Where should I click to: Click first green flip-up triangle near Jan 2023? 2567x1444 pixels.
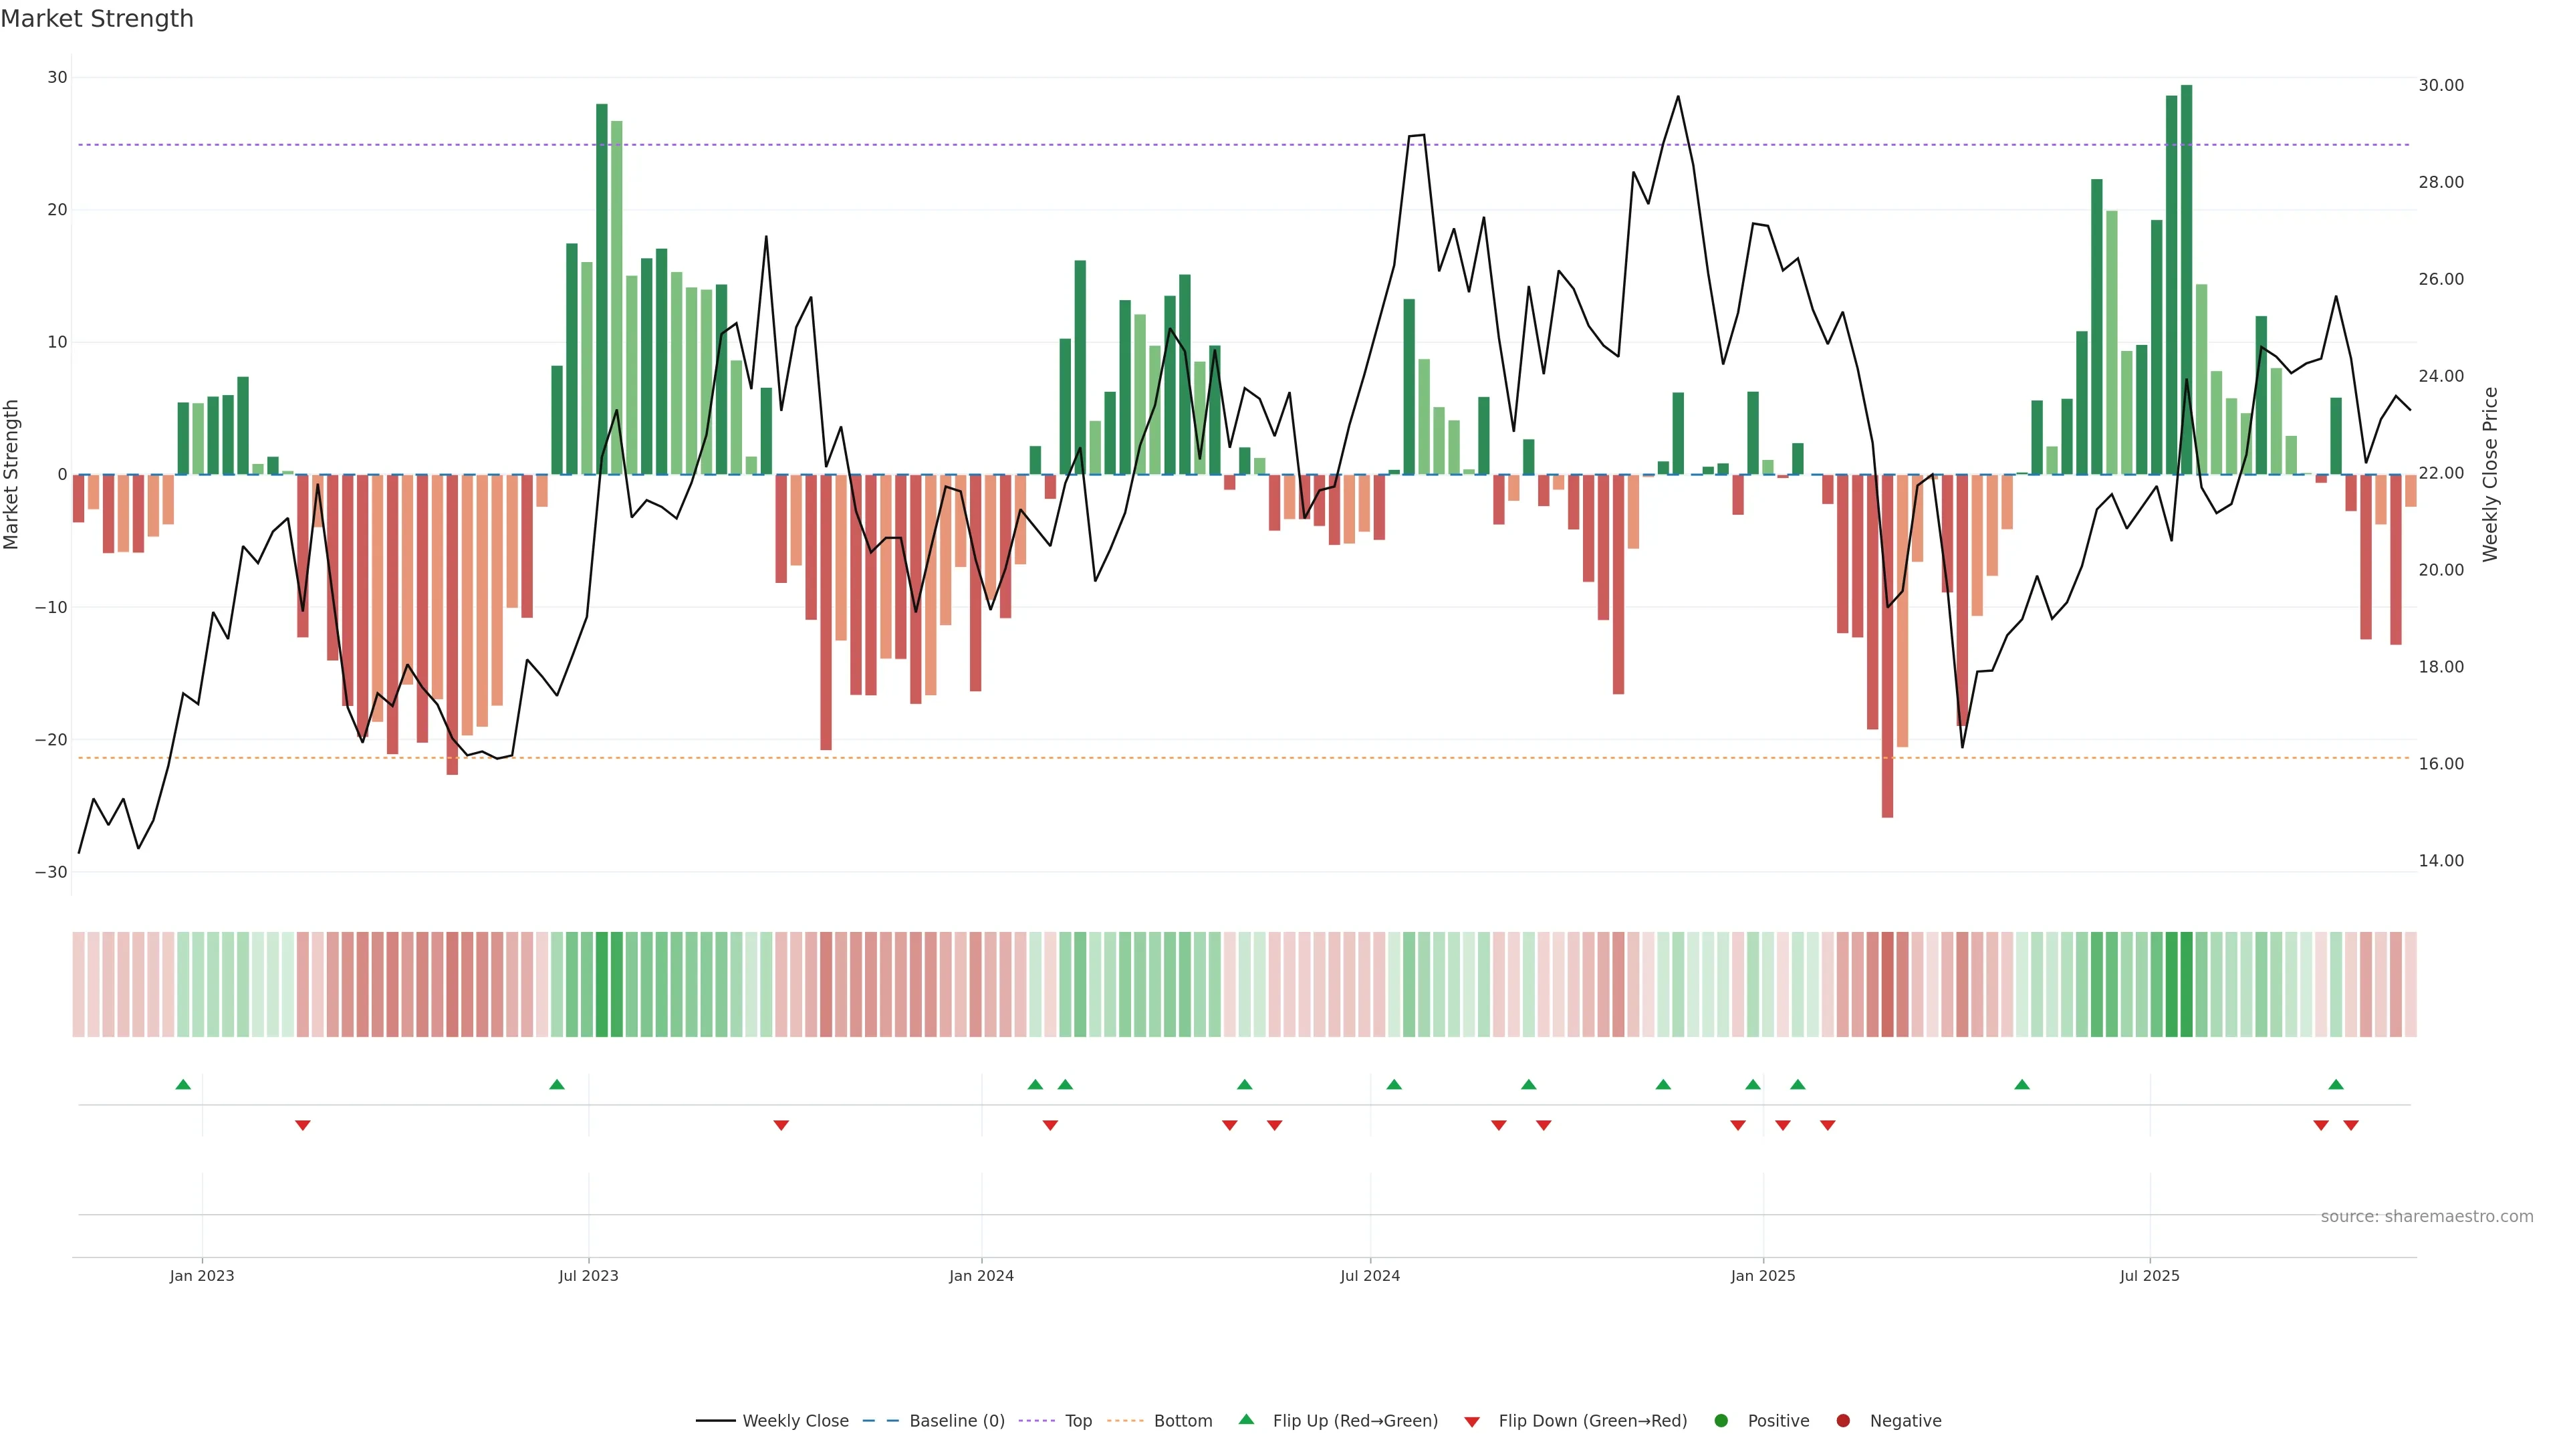click(x=183, y=1084)
